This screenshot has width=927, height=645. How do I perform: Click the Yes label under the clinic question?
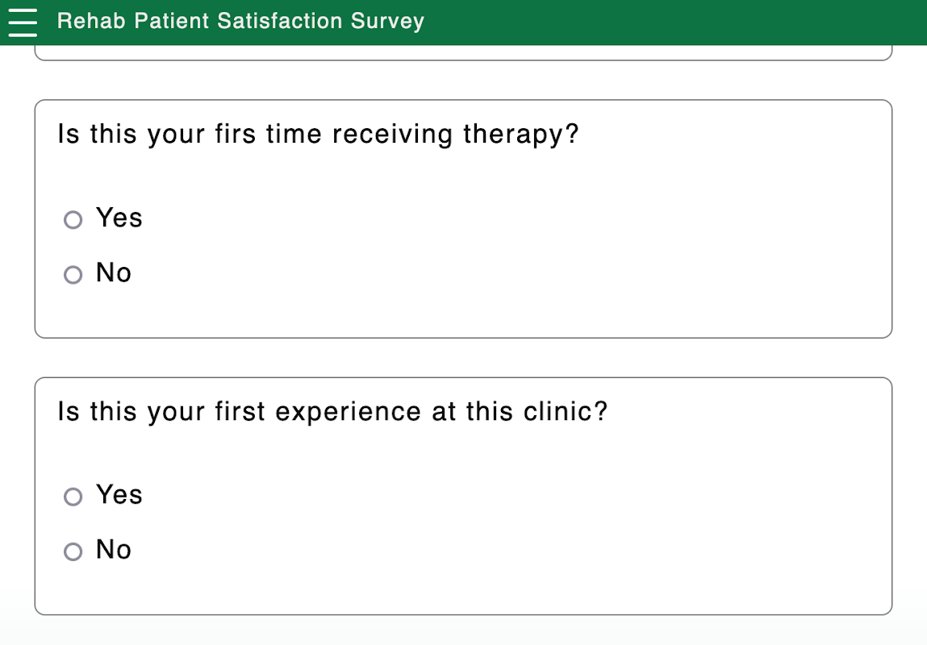119,494
